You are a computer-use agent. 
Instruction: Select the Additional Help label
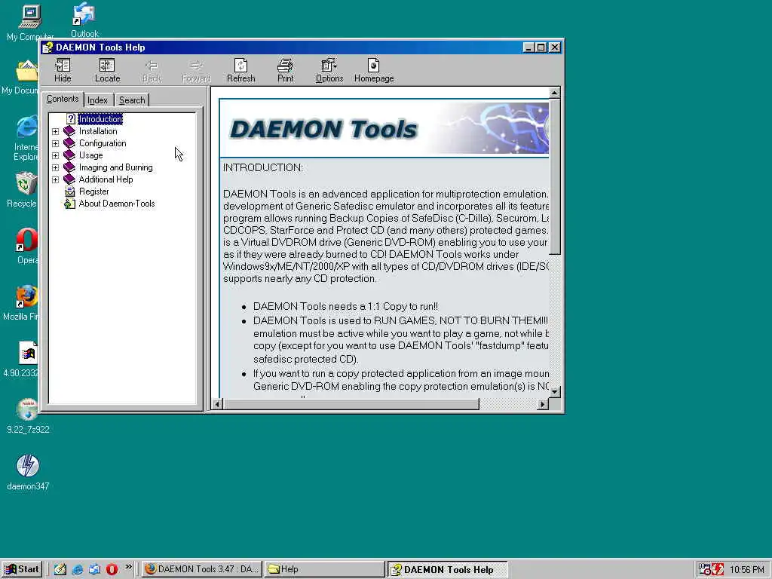[106, 179]
